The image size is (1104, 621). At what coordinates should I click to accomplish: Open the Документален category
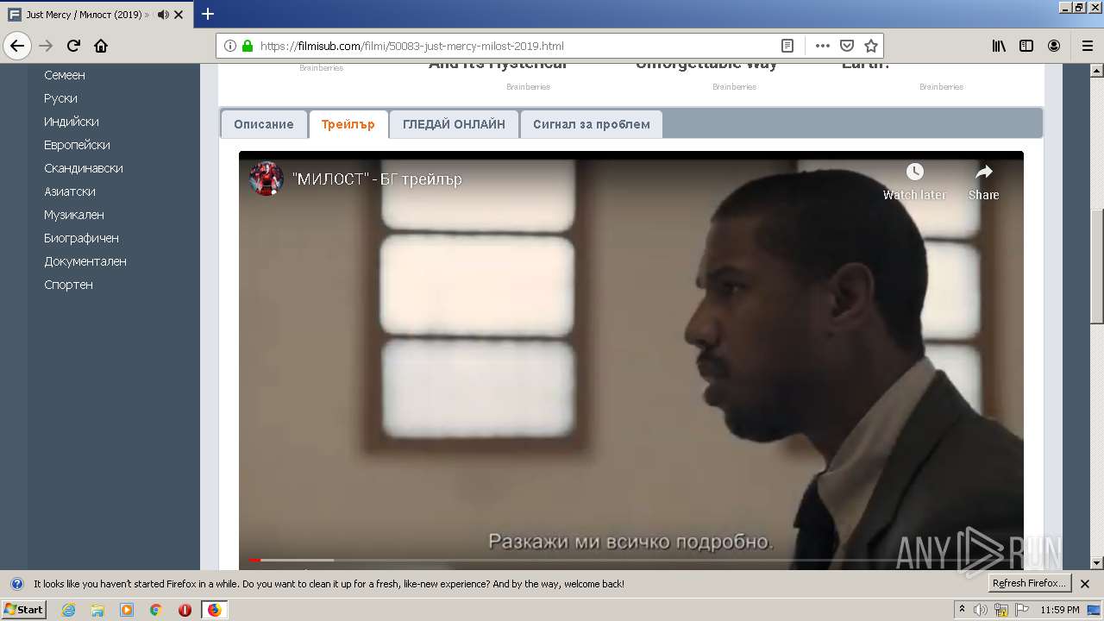tap(85, 261)
